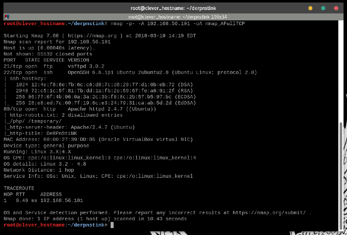Click 'Nmap done: 1 IP address' summary line
The image size is (347, 235).
95,219
